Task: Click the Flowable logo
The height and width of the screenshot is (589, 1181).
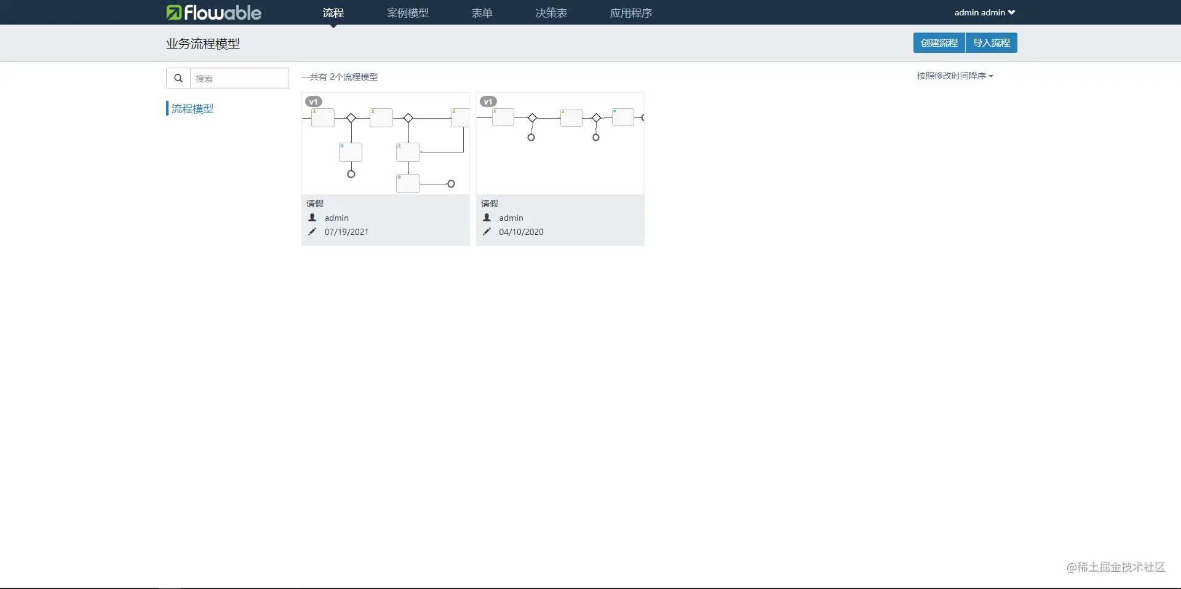Action: pos(213,12)
